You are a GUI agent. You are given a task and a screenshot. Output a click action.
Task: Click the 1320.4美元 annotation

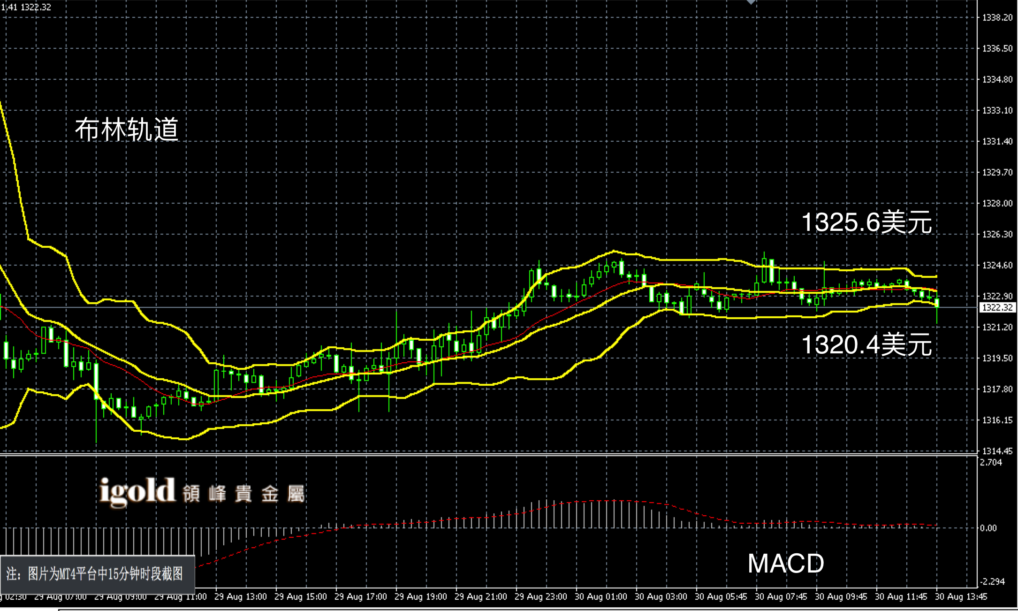click(x=866, y=344)
